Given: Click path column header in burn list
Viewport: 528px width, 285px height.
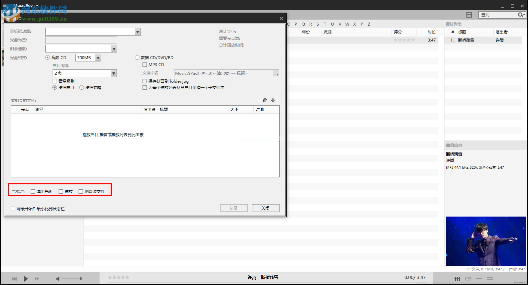Looking at the screenshot, I should 39,110.
